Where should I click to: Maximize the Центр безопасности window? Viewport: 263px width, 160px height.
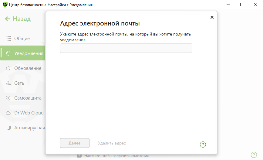point(242,5)
